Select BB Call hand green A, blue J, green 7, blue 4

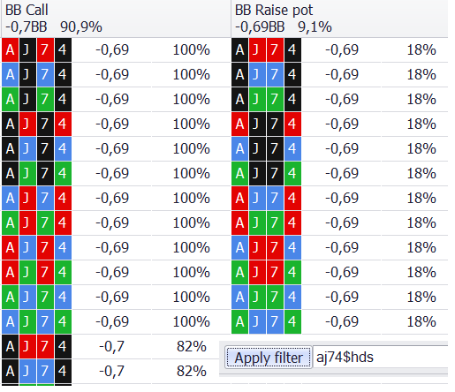click(x=36, y=297)
